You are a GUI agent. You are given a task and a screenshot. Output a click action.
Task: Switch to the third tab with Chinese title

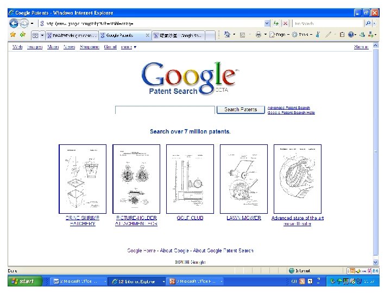click(x=179, y=35)
